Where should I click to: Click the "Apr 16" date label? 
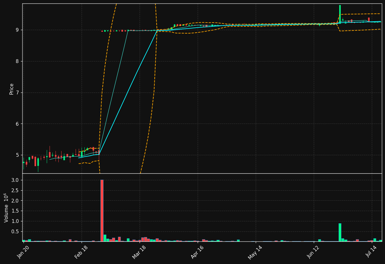197,252
